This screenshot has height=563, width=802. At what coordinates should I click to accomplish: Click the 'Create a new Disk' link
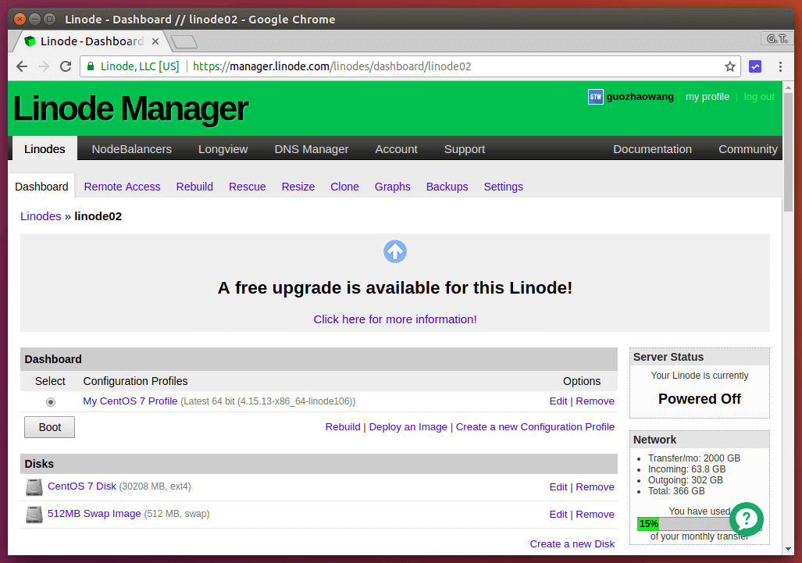[x=572, y=543]
